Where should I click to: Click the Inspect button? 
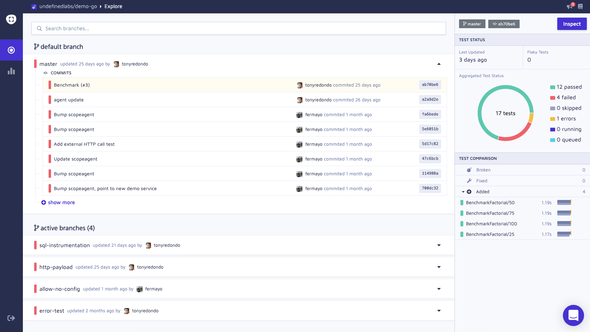572,24
